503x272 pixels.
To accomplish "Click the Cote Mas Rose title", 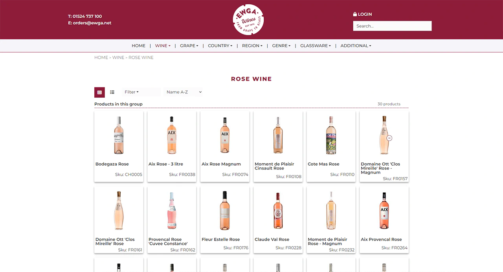I will 323,164.
